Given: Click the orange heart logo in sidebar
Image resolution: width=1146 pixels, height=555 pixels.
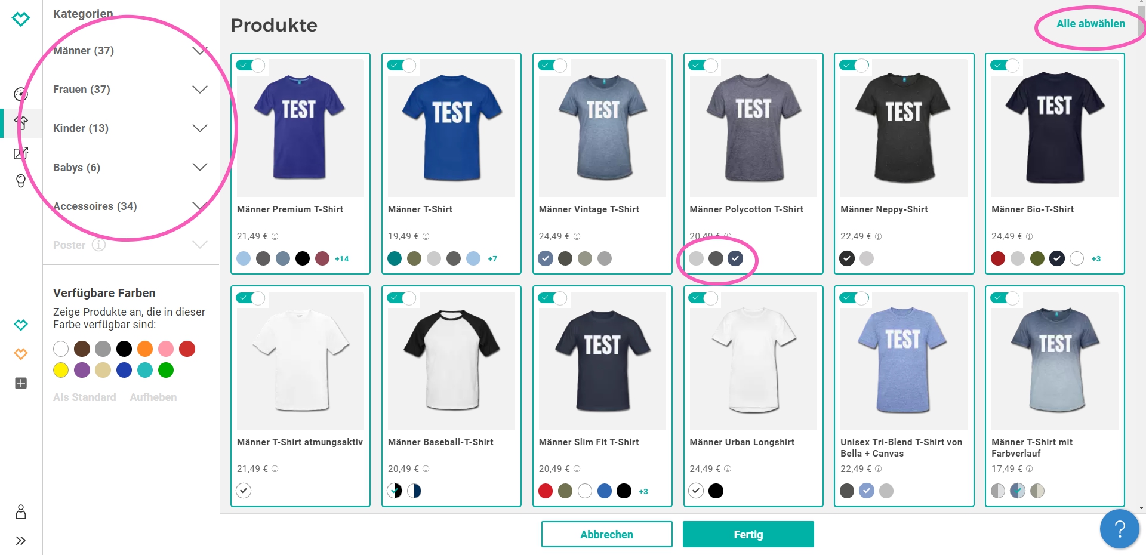Looking at the screenshot, I should 21,354.
